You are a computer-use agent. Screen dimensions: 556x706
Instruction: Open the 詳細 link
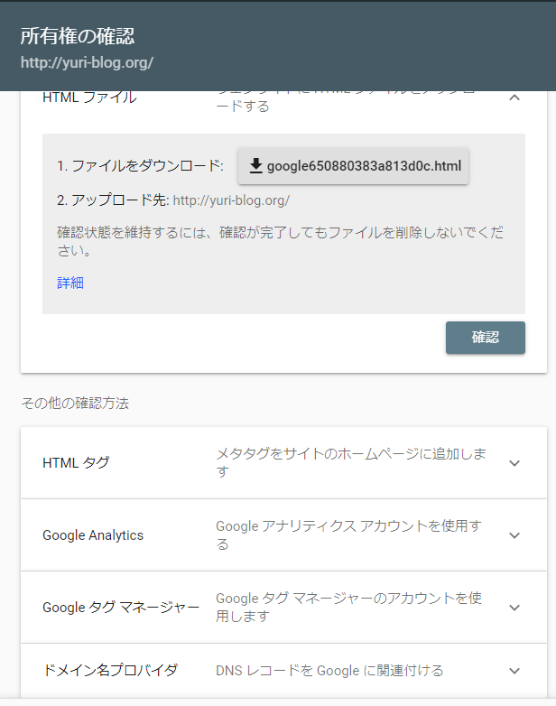[x=70, y=283]
